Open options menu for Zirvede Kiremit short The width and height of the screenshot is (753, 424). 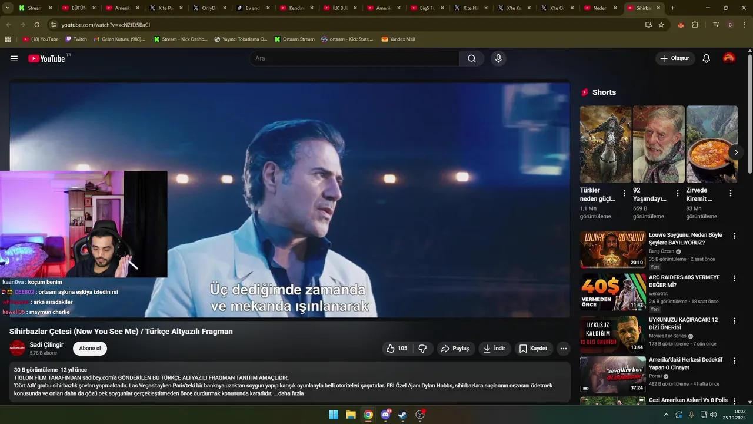coord(731,193)
